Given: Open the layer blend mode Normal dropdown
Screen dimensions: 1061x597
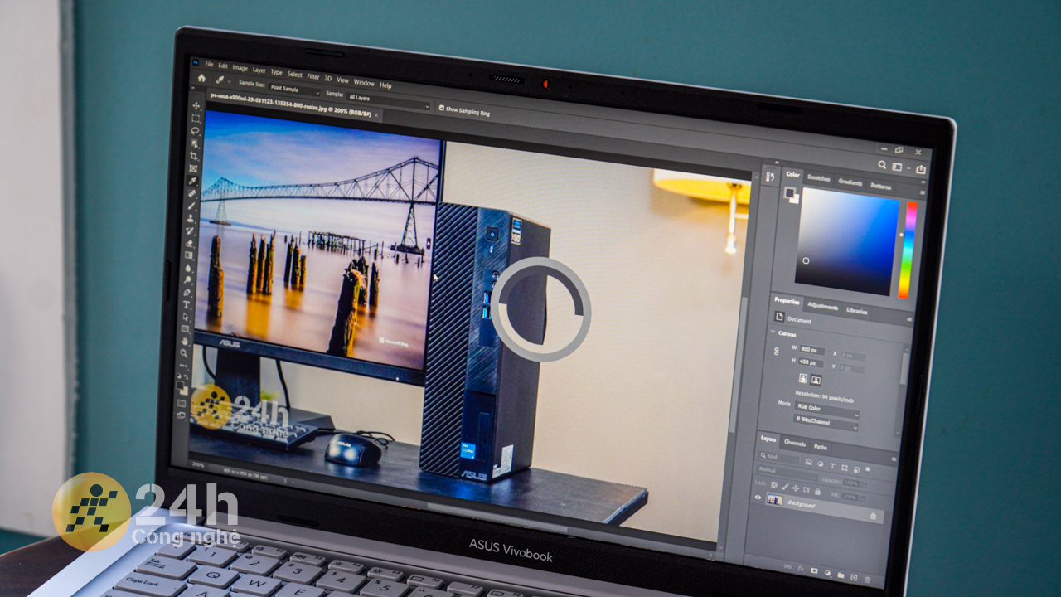Looking at the screenshot, I should coord(787,471).
